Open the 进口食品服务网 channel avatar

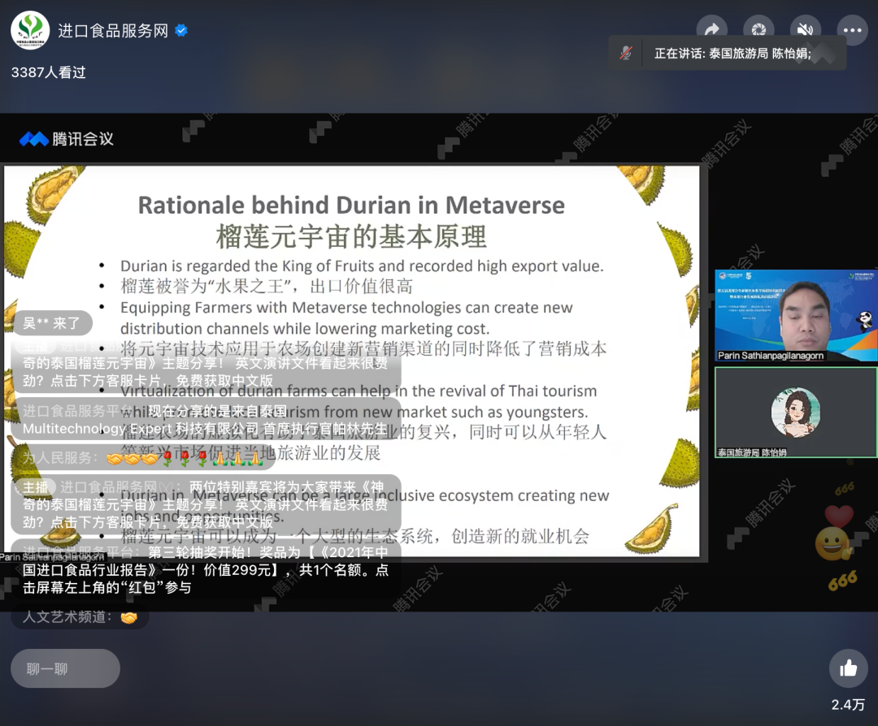[30, 30]
